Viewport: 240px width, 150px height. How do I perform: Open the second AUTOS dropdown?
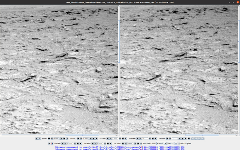172,143
